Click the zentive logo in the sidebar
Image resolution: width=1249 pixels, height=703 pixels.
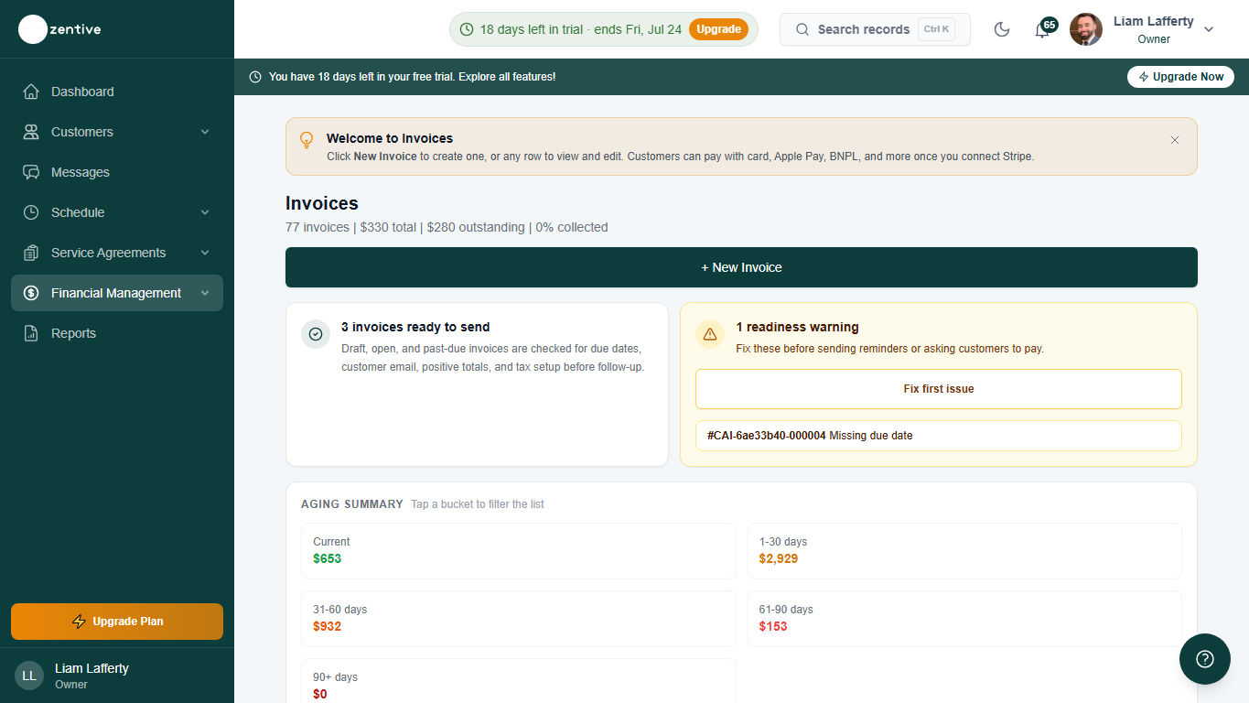point(59,29)
